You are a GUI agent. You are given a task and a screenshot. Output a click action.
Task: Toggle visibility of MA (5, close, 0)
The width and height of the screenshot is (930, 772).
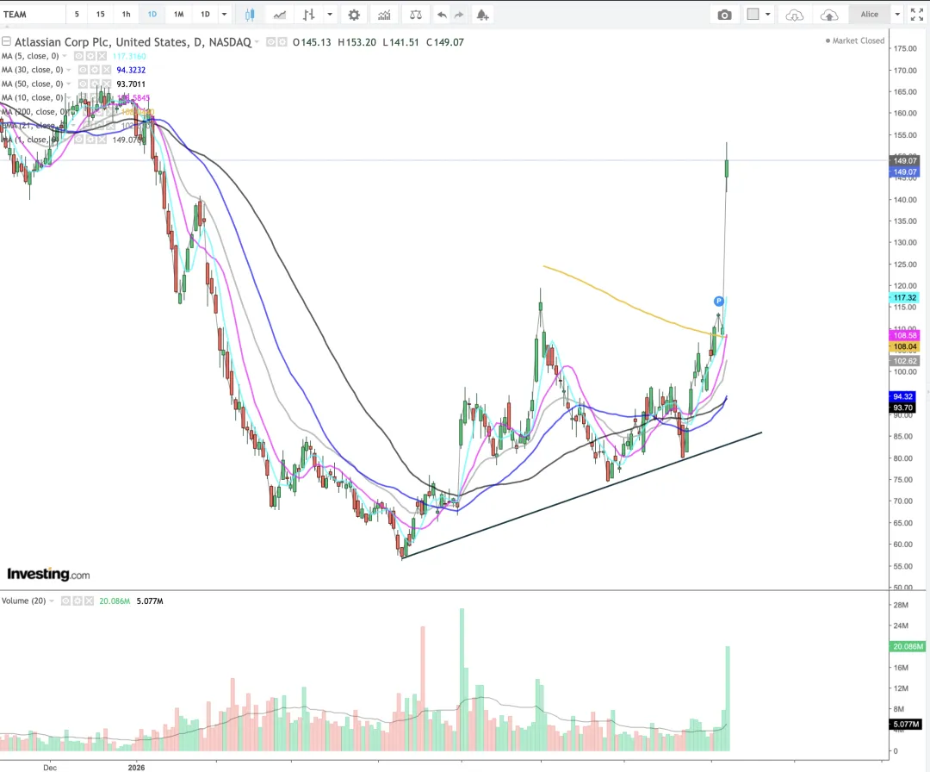[x=78, y=56]
